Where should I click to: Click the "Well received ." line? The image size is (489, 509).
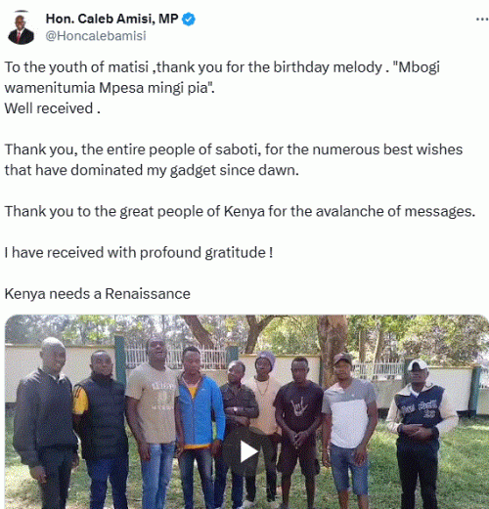[52, 108]
